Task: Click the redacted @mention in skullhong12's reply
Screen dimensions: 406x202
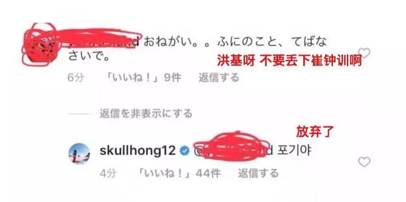Action: point(233,151)
